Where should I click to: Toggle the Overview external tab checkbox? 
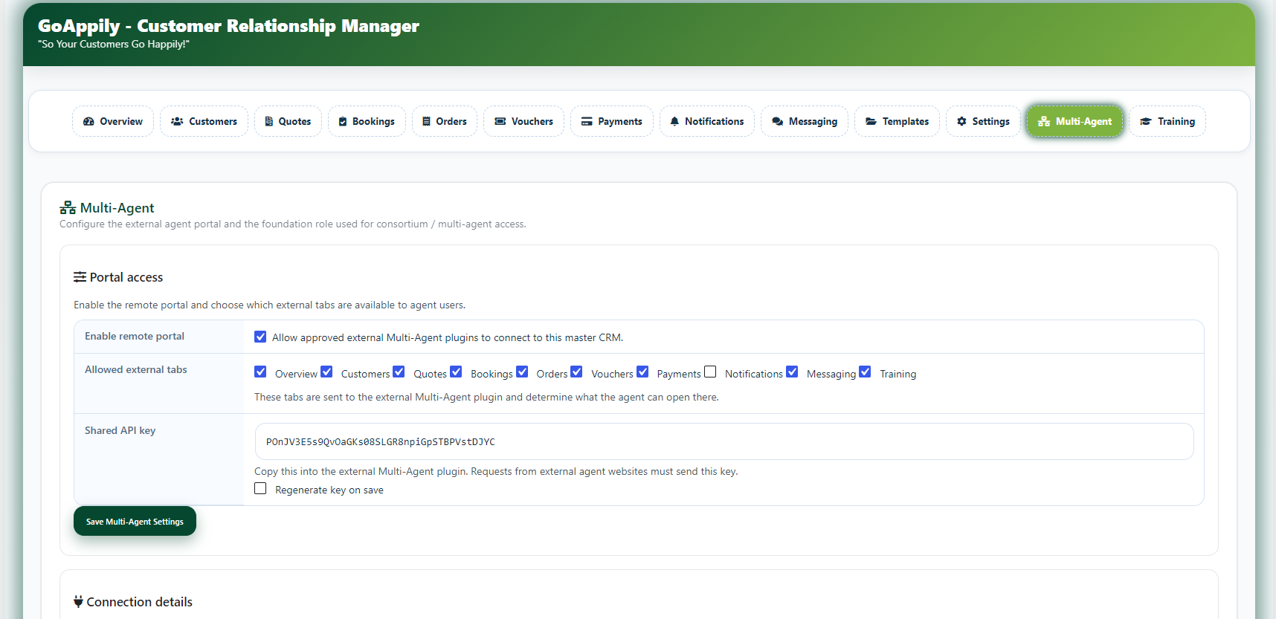260,372
